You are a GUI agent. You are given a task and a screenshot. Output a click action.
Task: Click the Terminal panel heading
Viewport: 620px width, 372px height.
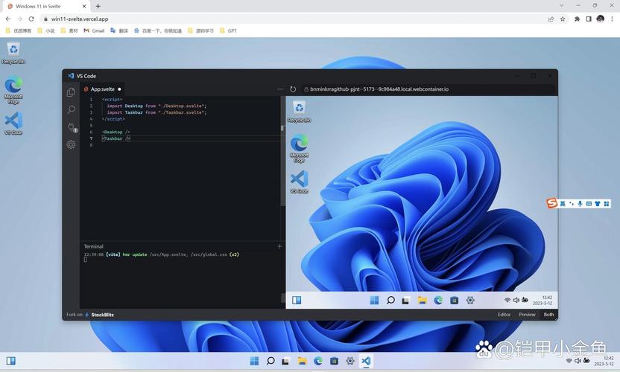point(93,246)
